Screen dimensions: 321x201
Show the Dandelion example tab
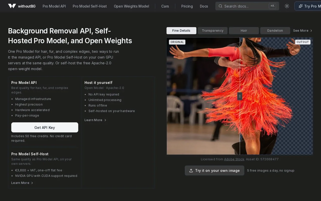tap(275, 31)
